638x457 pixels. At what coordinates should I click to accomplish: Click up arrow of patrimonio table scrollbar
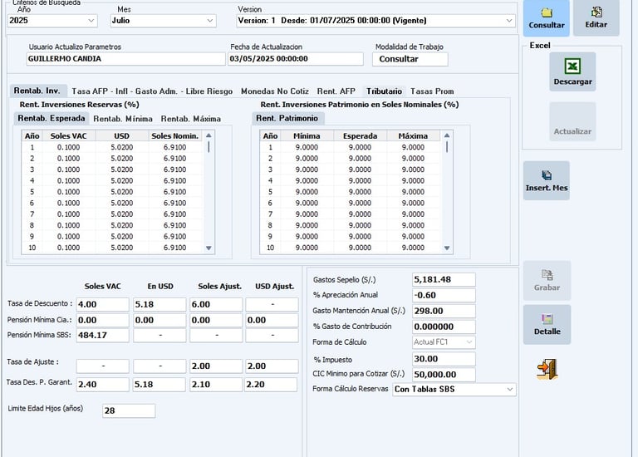tap(447, 135)
